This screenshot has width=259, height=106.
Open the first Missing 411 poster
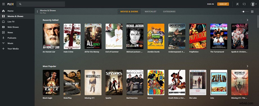pos(93,82)
